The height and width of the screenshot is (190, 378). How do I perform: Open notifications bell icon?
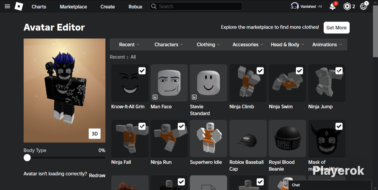point(333,7)
